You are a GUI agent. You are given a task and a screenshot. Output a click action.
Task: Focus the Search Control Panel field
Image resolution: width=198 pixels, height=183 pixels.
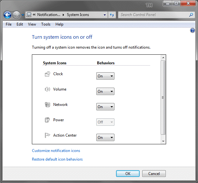pyautogui.click(x=156, y=15)
